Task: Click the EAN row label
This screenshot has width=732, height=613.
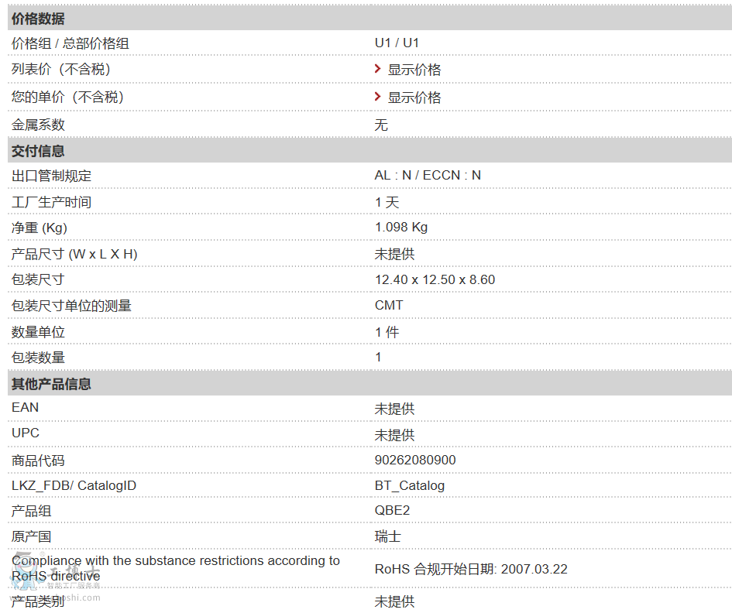Action: point(25,407)
